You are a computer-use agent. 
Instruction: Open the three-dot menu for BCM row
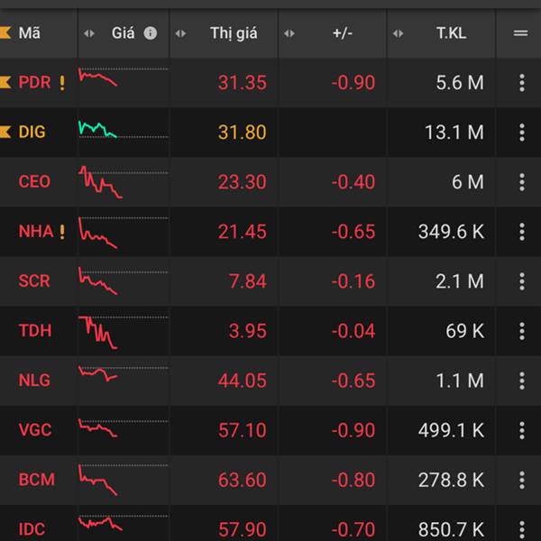coord(521,480)
